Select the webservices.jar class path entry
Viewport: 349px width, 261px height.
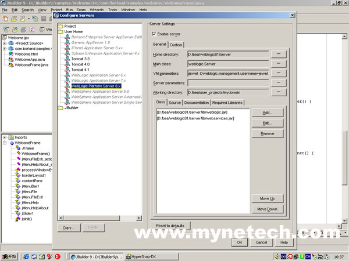point(195,118)
